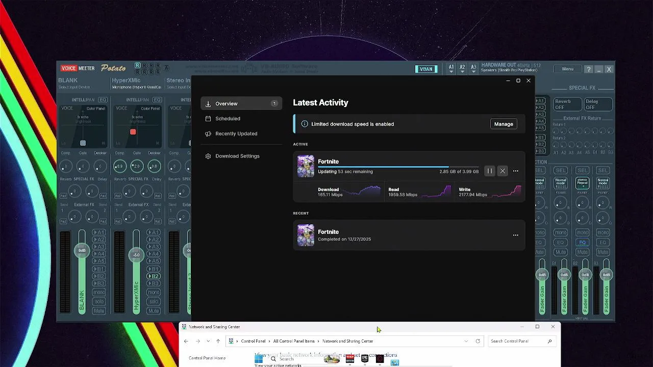Toggle mono on the BLANK strip
This screenshot has height=367, width=653.
pyautogui.click(x=99, y=292)
